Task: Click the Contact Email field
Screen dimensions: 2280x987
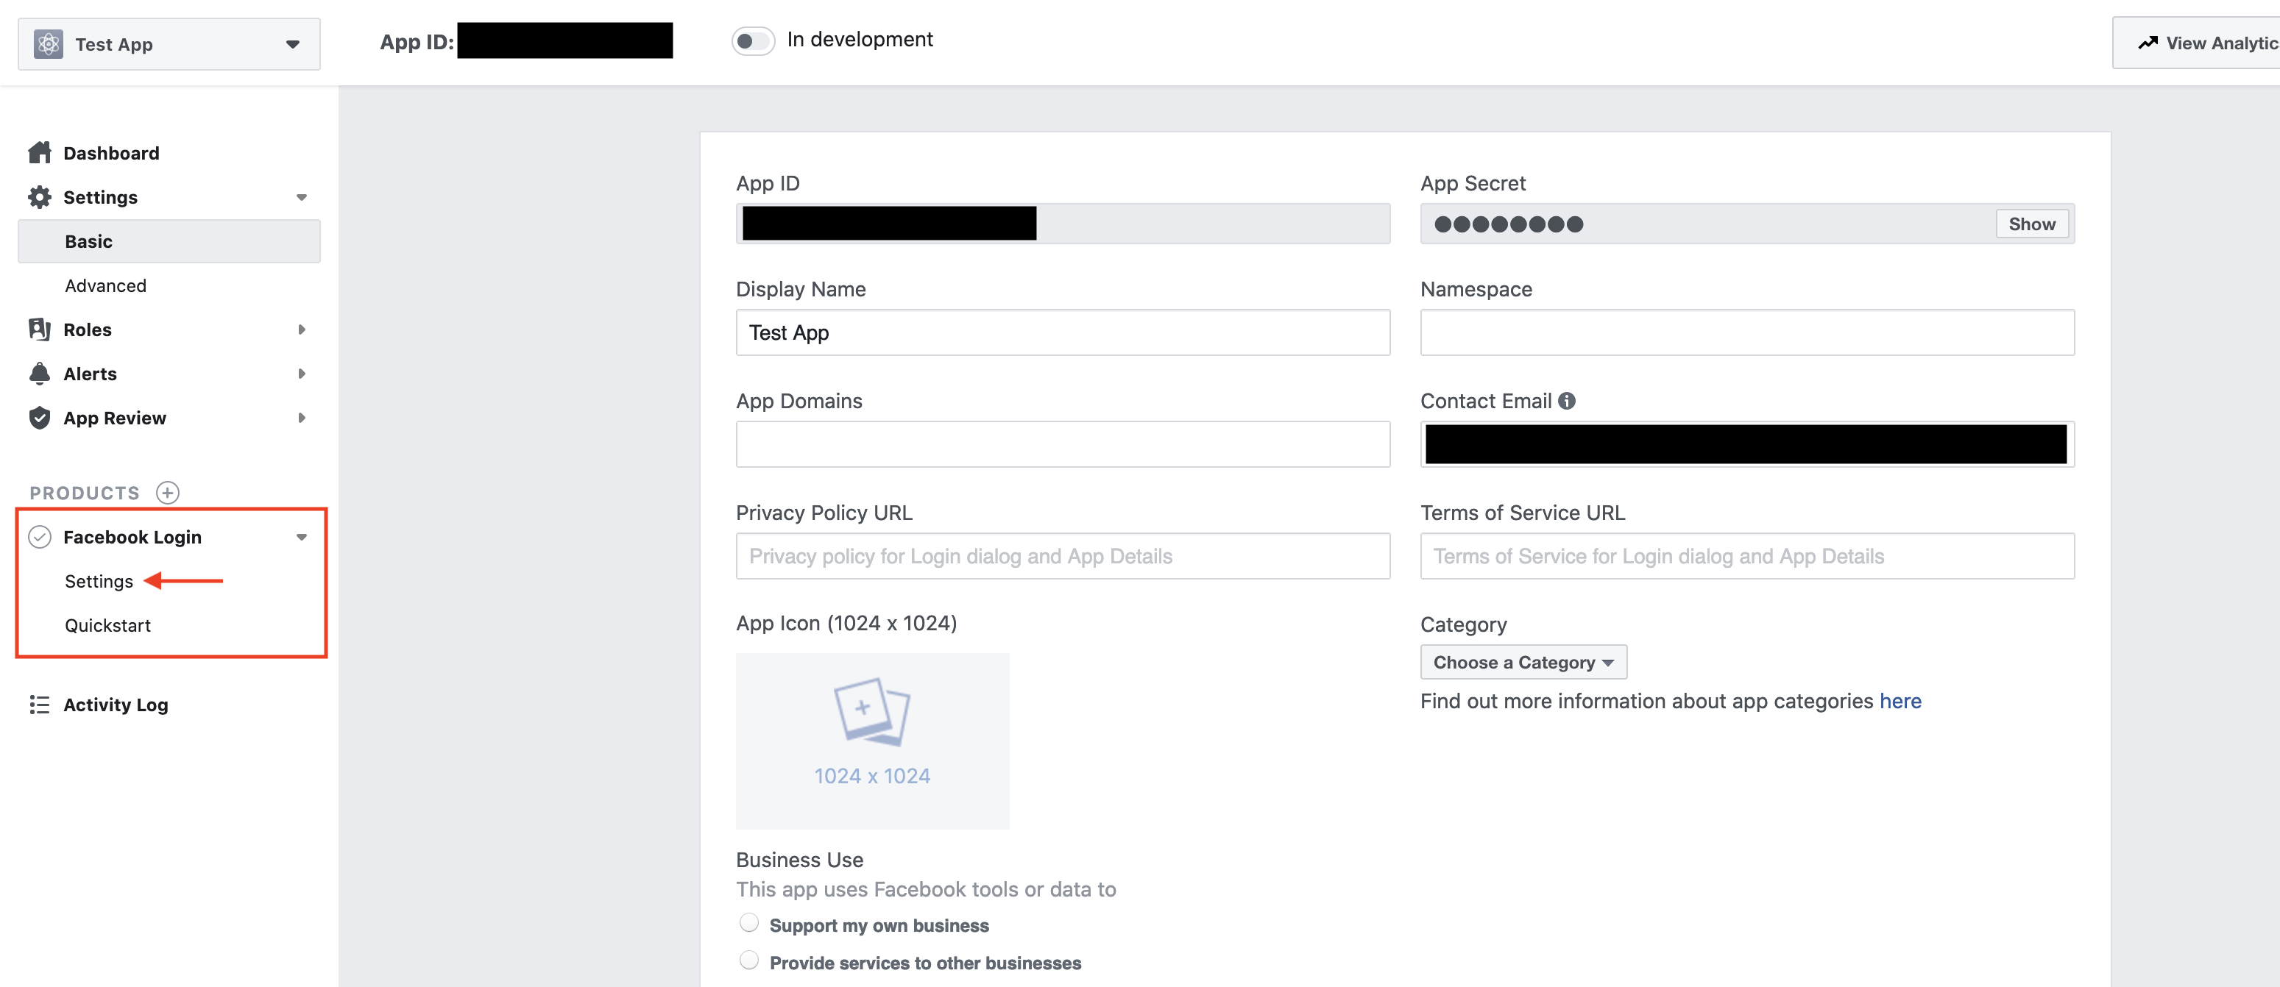Action: tap(1747, 444)
